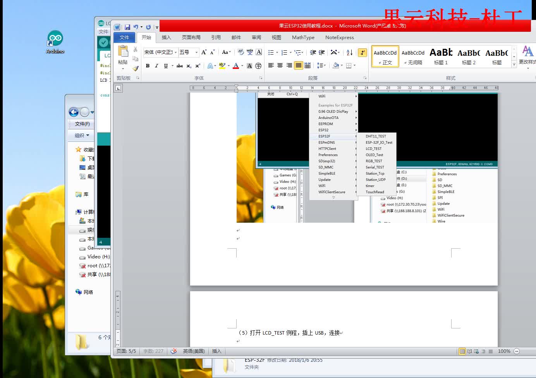536x378 pixels.
Task: Open the Numbering list dropdown arrow
Action: 290,52
